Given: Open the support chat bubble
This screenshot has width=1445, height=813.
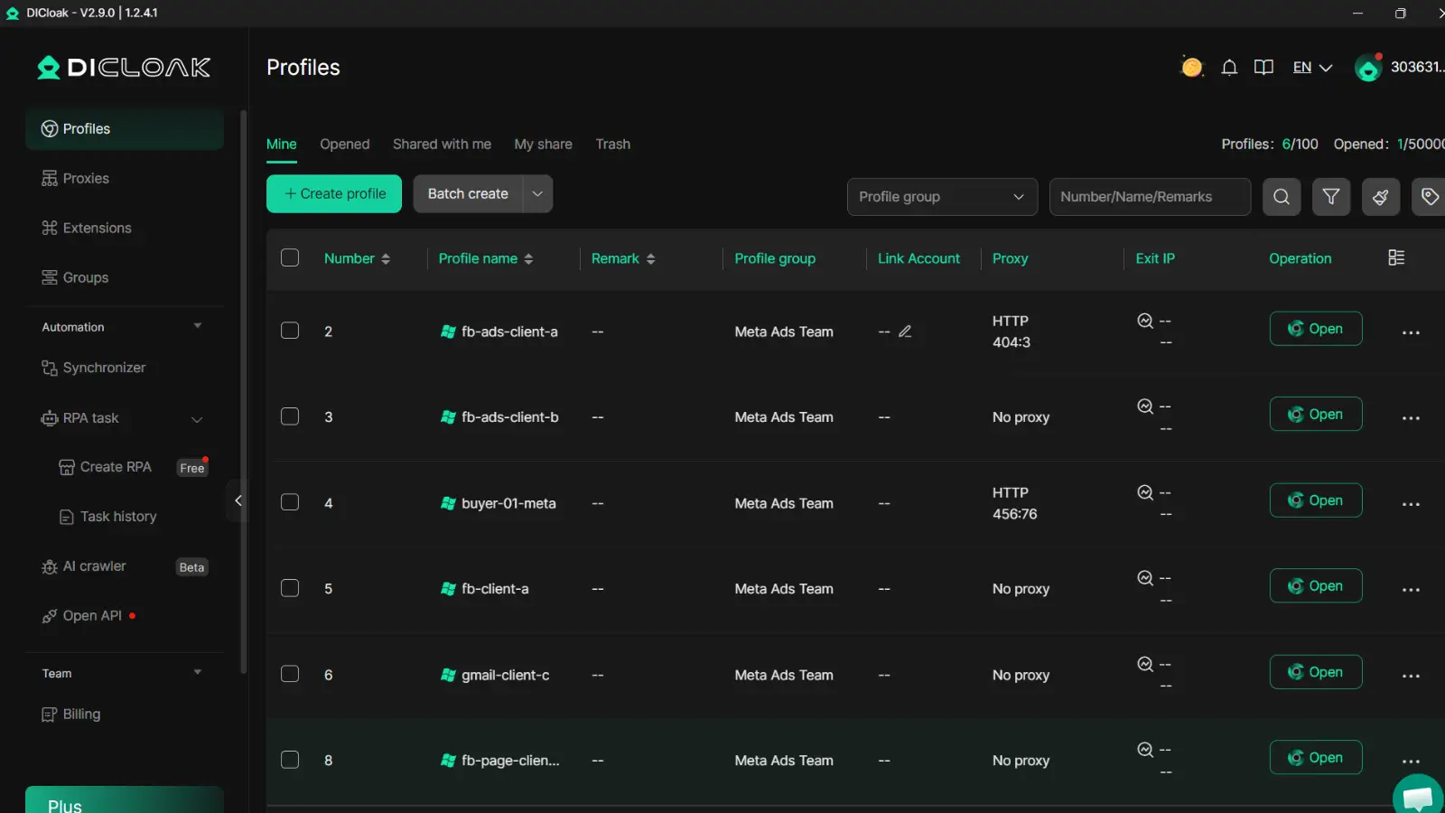Looking at the screenshot, I should pyautogui.click(x=1418, y=796).
